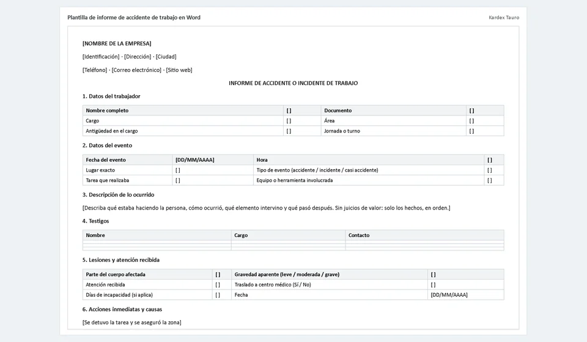Click the empty bracket next to 'Equipo o herramienta involucrada'
This screenshot has width=587, height=342.
[x=490, y=181]
